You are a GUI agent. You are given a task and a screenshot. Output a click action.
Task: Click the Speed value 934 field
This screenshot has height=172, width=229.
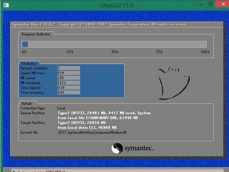(x=69, y=73)
